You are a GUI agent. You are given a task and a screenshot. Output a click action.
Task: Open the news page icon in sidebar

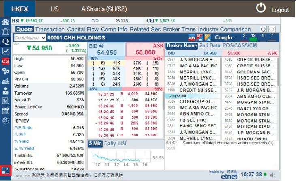pos(6,101)
